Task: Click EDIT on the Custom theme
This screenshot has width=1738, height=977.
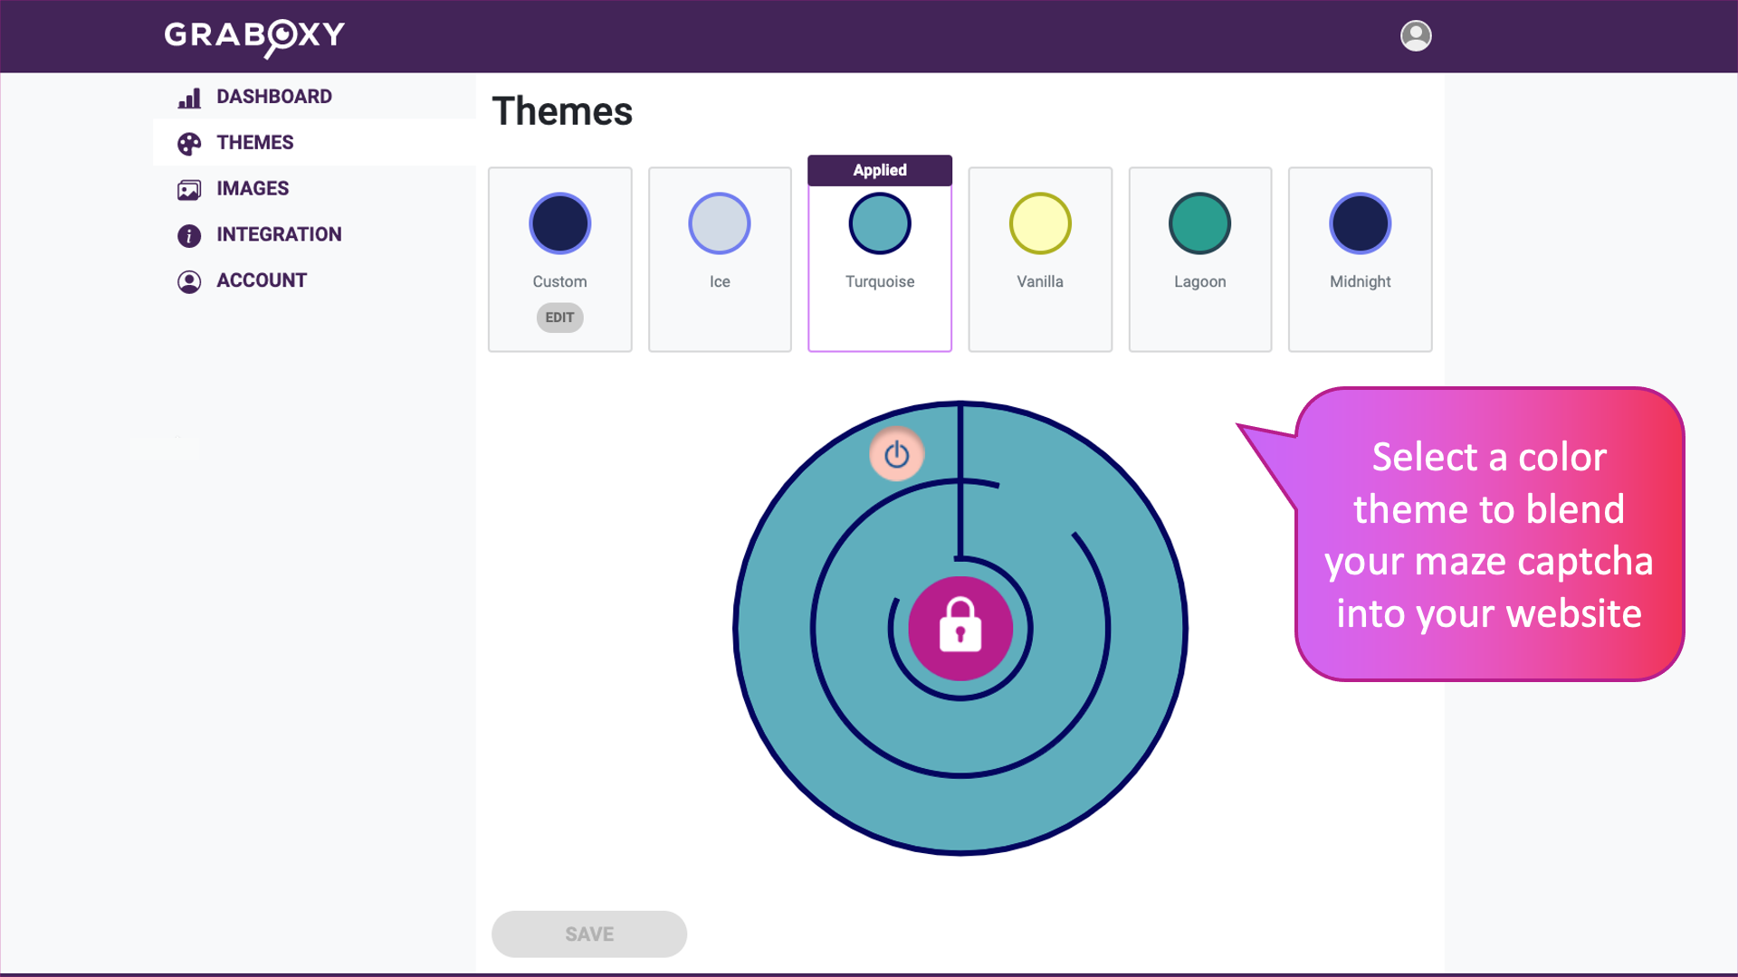Action: [x=559, y=318]
